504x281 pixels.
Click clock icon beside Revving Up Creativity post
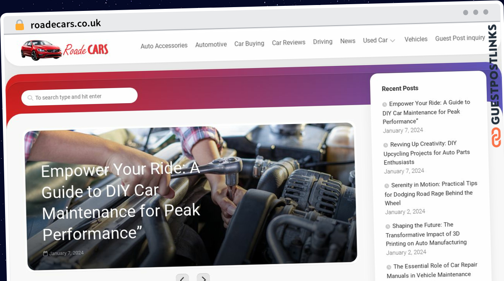(x=386, y=145)
